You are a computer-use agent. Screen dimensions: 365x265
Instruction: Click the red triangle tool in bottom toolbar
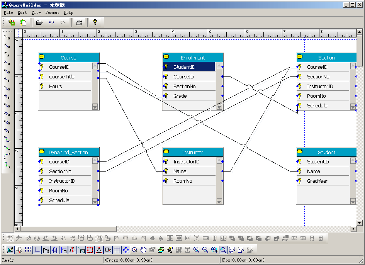coord(99,250)
